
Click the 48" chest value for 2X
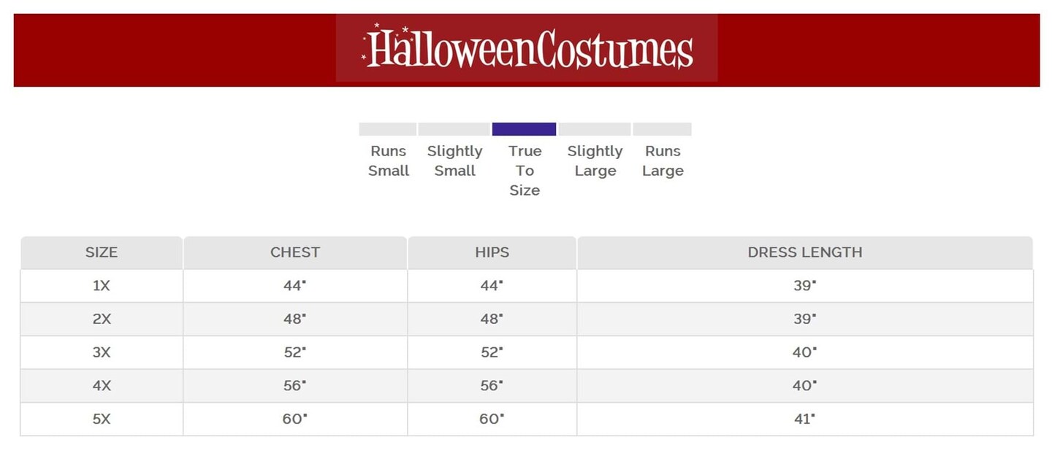click(x=295, y=320)
